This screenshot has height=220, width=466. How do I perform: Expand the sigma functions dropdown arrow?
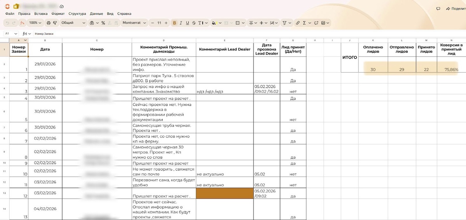click(x=310, y=23)
